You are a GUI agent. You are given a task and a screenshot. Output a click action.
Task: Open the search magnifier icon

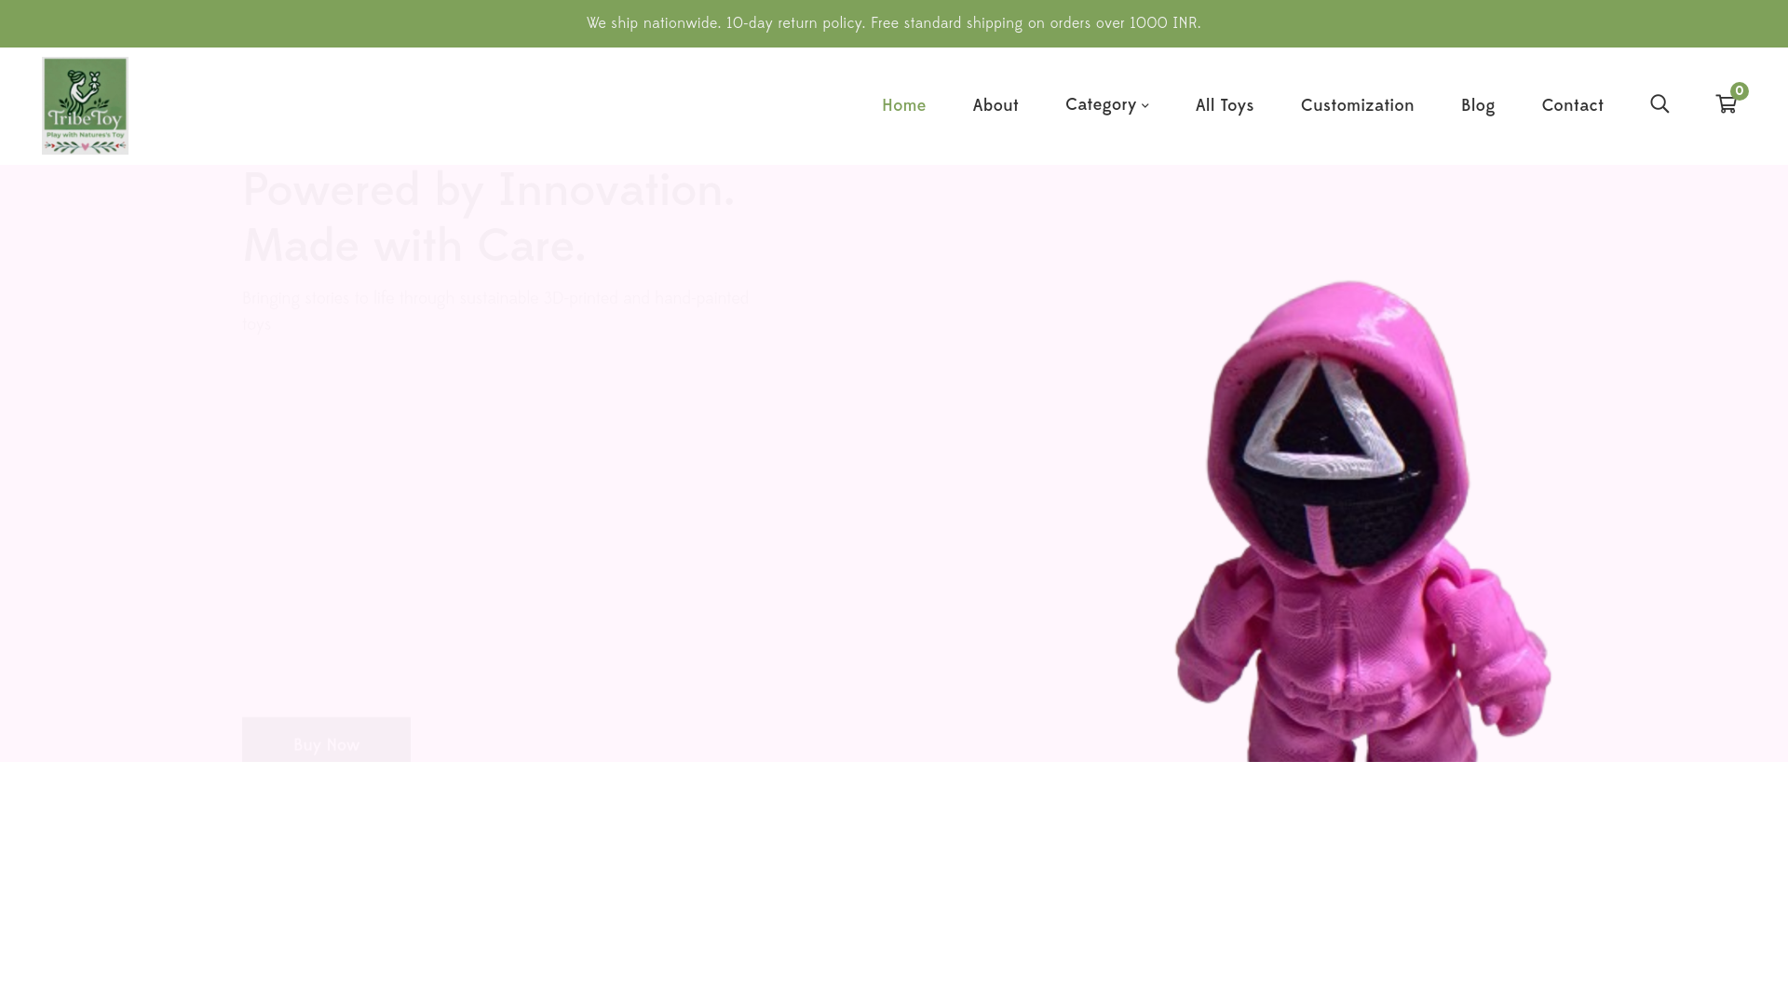1659,103
